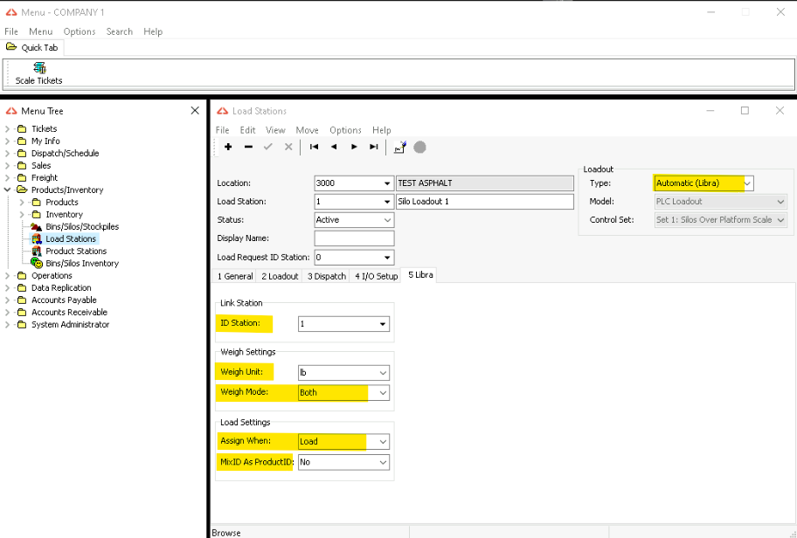Expand the Sales node

click(x=7, y=165)
